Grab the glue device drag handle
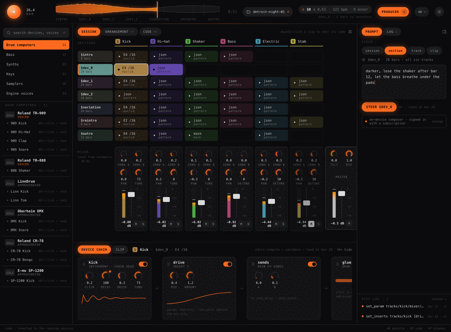The height and width of the screenshot is (332, 451). [338, 264]
